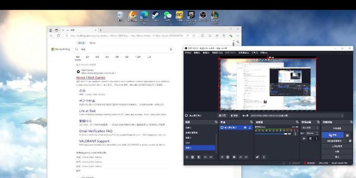Open the "VALORANT Support" link
Screen dimensions: 356x178
[94, 141]
